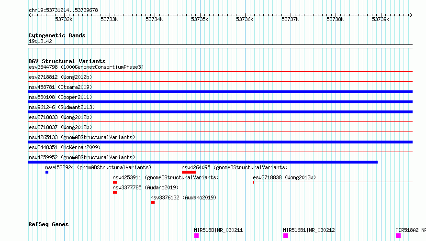Click the 53734k ruler position
The width and height of the screenshot is (426, 241).
[x=154, y=19]
